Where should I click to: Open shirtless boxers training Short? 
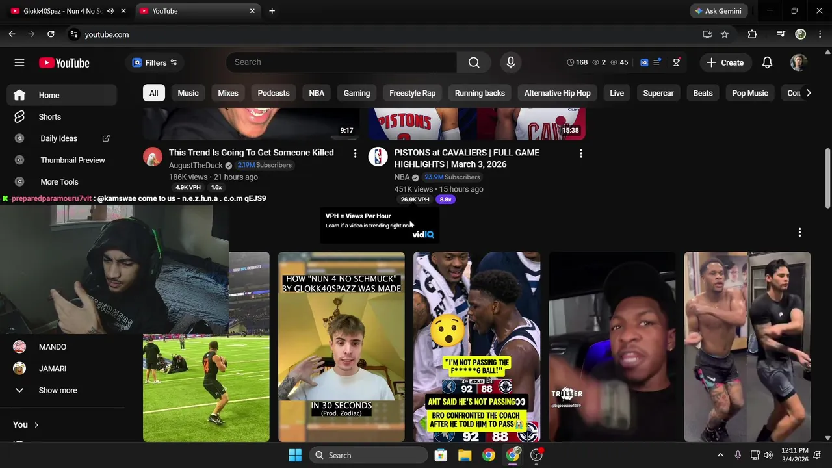pyautogui.click(x=747, y=346)
